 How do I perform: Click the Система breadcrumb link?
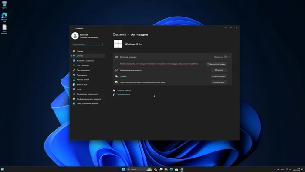(119, 34)
